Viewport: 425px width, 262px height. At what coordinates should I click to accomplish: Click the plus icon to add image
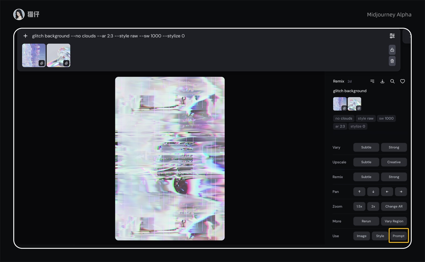[x=25, y=36]
